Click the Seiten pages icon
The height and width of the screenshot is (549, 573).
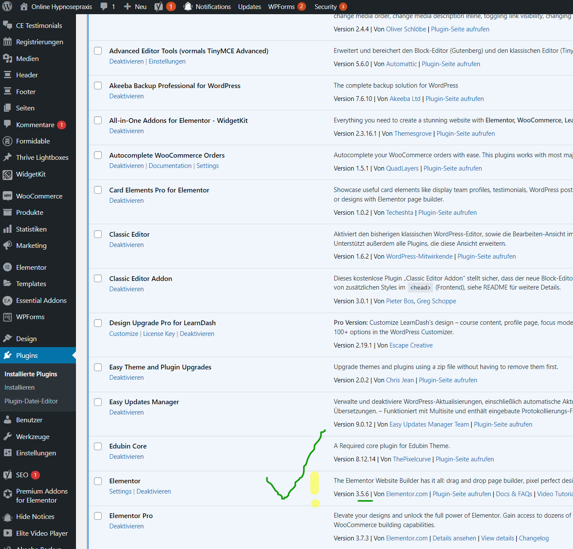7,108
